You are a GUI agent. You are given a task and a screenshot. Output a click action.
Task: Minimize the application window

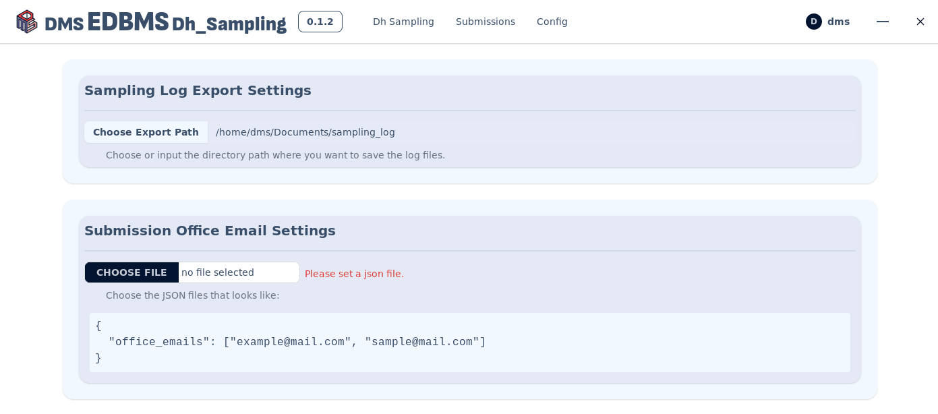882,22
